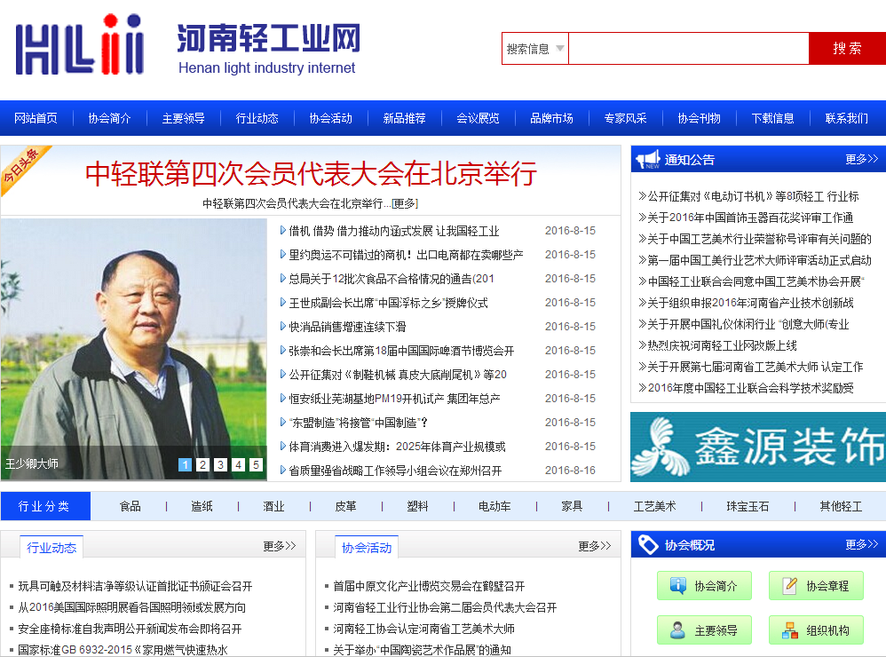Open 协会刊物 navigation item
This screenshot has width=886, height=657.
699,118
